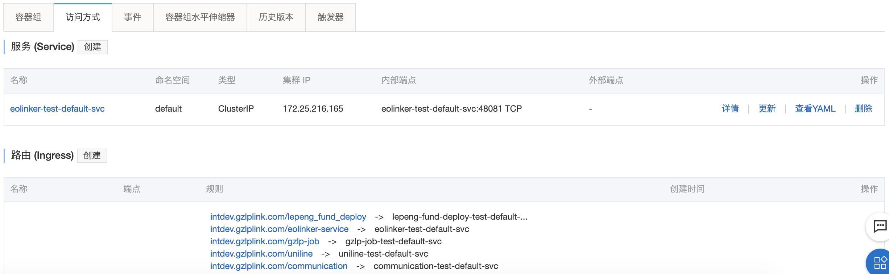Open 查看YAML for the service
The image size is (889, 274).
(x=815, y=109)
